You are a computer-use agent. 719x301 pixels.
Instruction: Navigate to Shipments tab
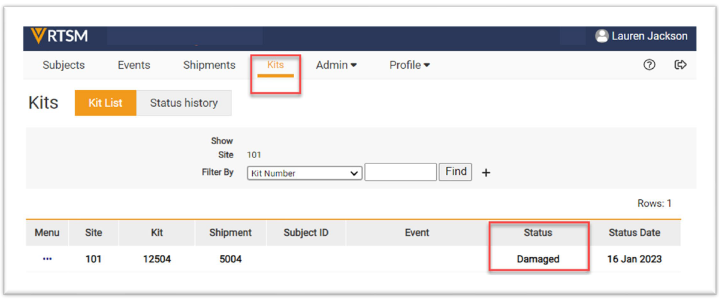tap(209, 65)
